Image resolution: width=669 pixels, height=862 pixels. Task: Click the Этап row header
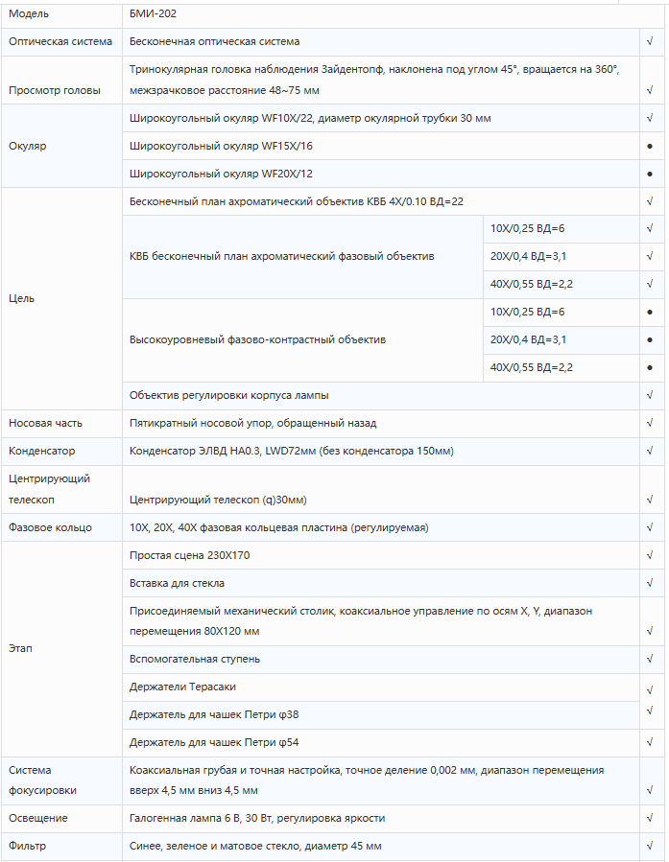click(21, 648)
